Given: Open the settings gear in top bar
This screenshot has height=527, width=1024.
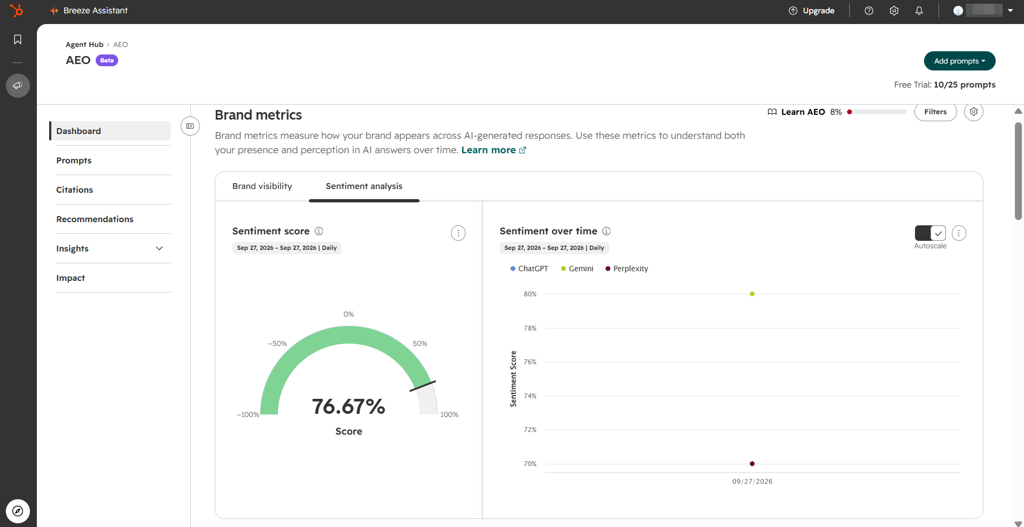Looking at the screenshot, I should (x=894, y=11).
